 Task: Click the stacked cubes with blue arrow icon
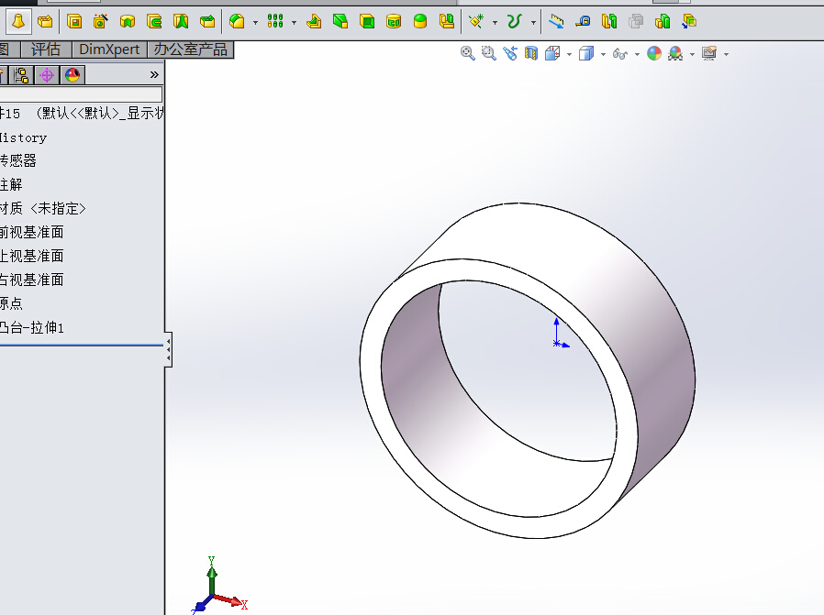[689, 21]
